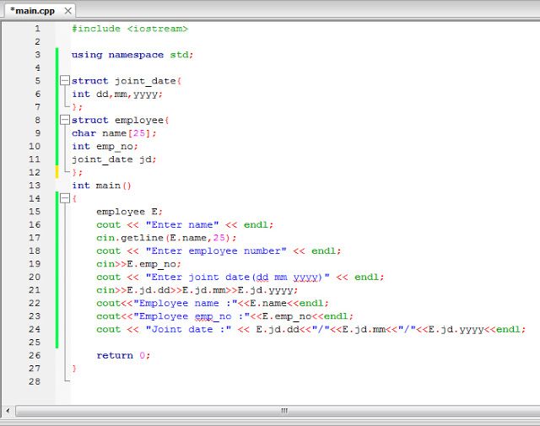Click the 'cin.getline(E.name,25);' line

(x=166, y=238)
